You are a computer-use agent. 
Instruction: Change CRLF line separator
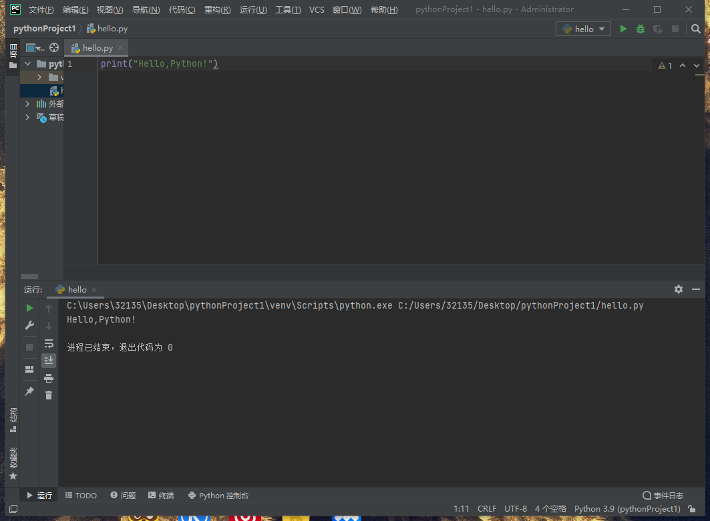click(487, 509)
